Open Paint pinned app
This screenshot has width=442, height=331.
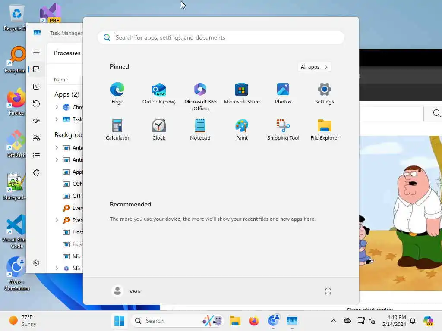coord(242,129)
